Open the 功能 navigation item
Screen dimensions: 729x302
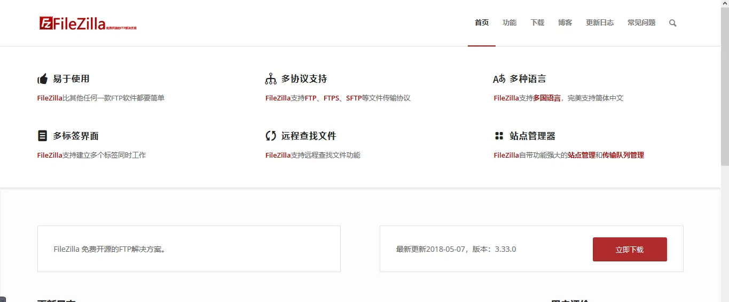coord(509,22)
